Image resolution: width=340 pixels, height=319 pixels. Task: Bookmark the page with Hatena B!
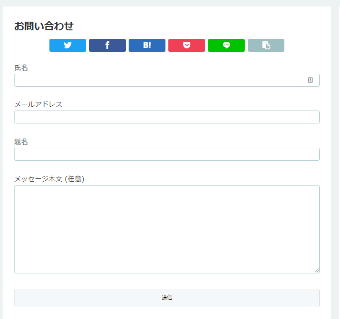[x=147, y=45]
